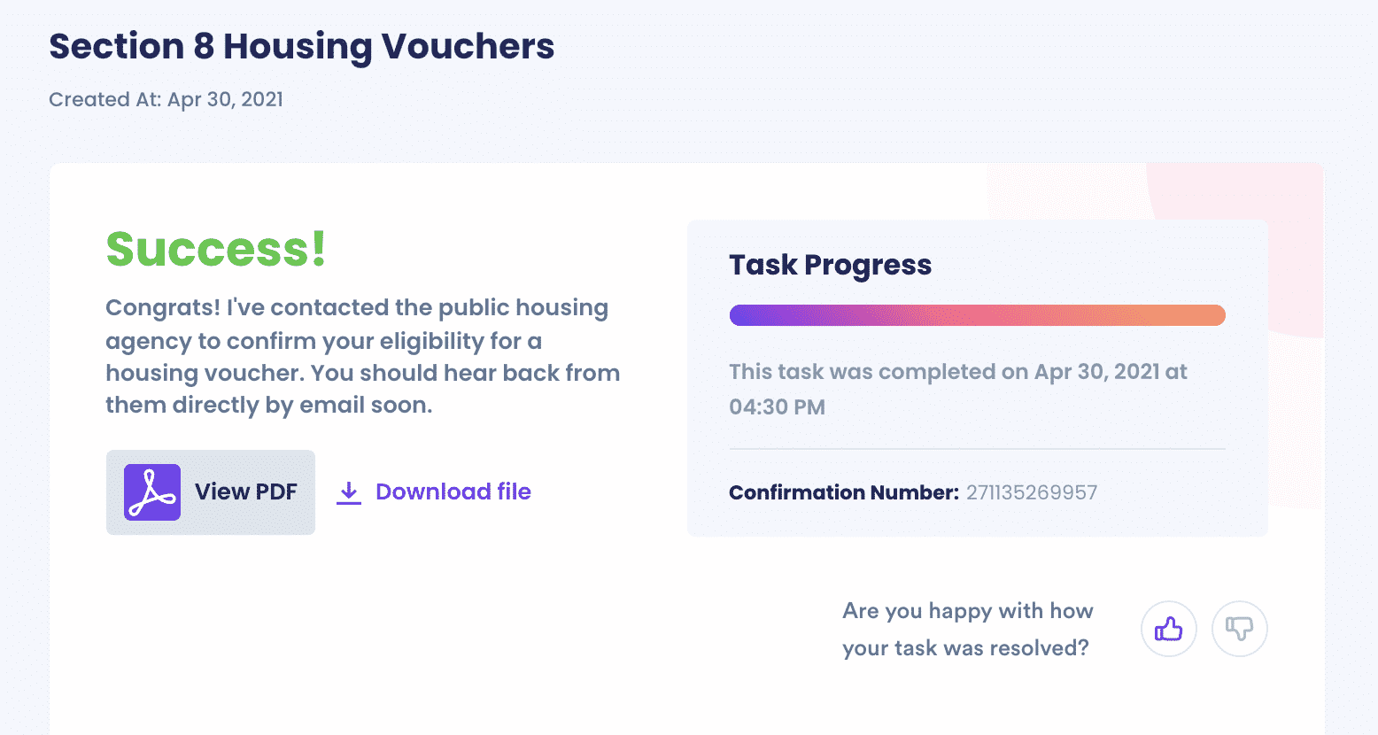Select the confirmation number 271135269957

click(x=1032, y=492)
